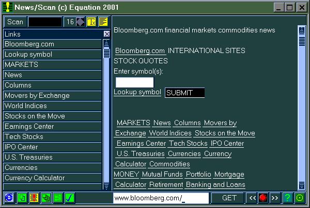Select IPO Center in the Links list
Image resolution: width=310 pixels, height=208 pixels.
pyautogui.click(x=52, y=147)
